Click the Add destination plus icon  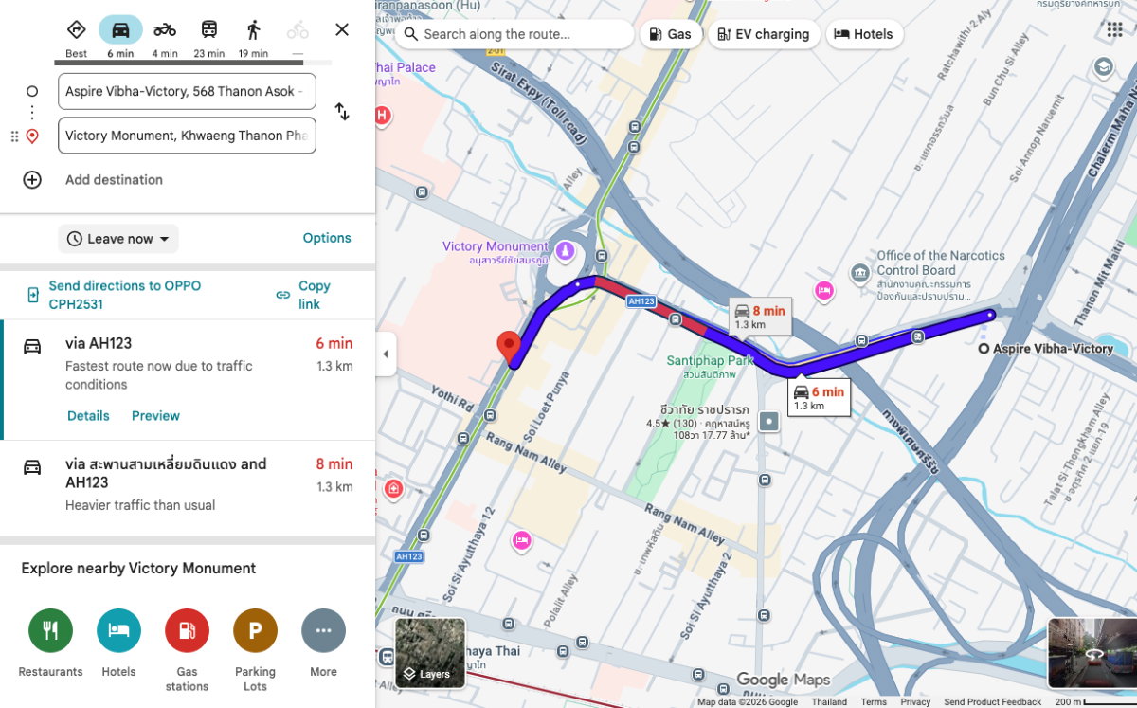tap(32, 180)
